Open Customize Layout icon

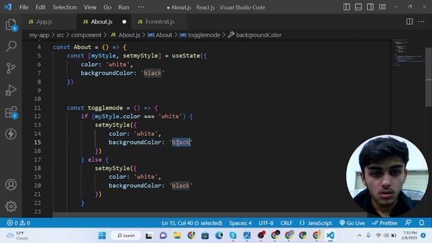coord(382,7)
